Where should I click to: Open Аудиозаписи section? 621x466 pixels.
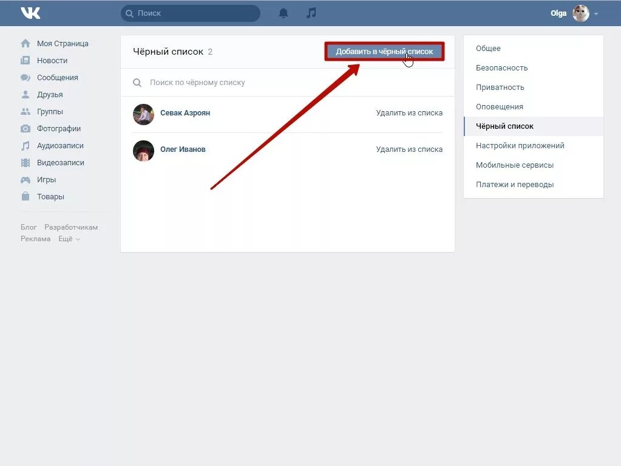(x=60, y=145)
